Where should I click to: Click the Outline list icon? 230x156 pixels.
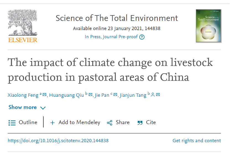pyautogui.click(x=12, y=123)
